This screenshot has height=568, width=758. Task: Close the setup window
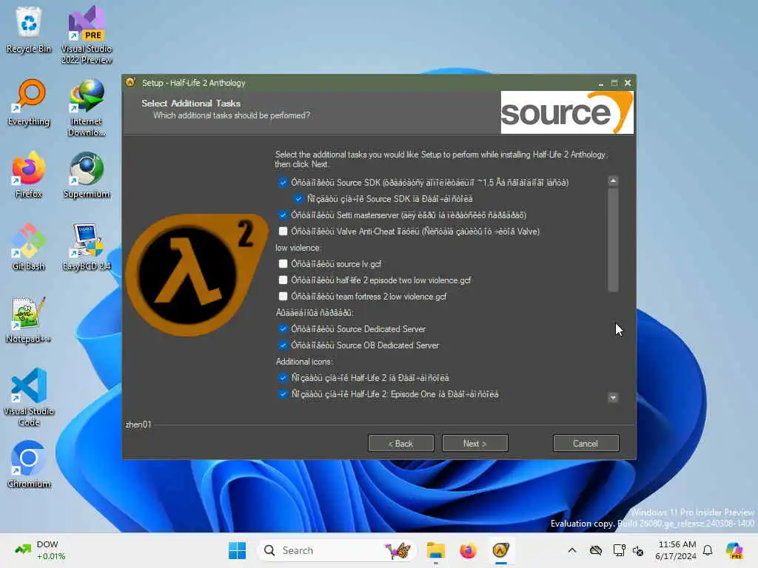pyautogui.click(x=628, y=83)
